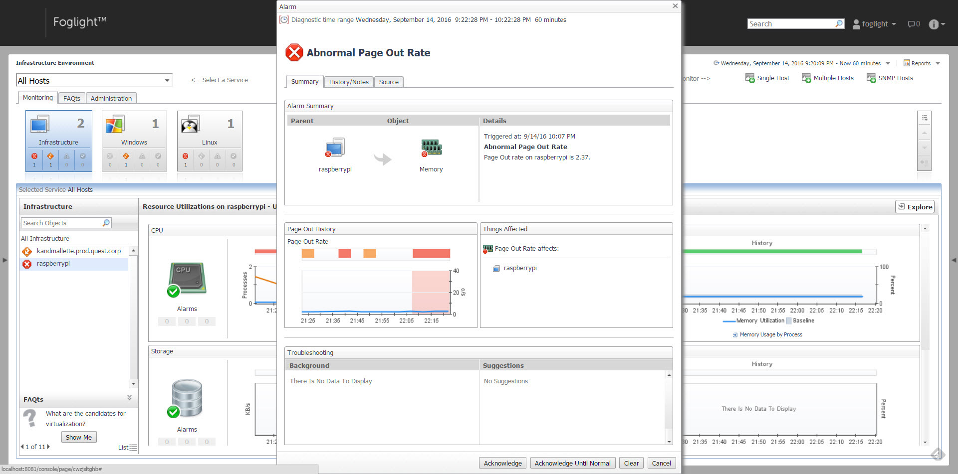Collapse the FAQts panel chevron

(129, 398)
